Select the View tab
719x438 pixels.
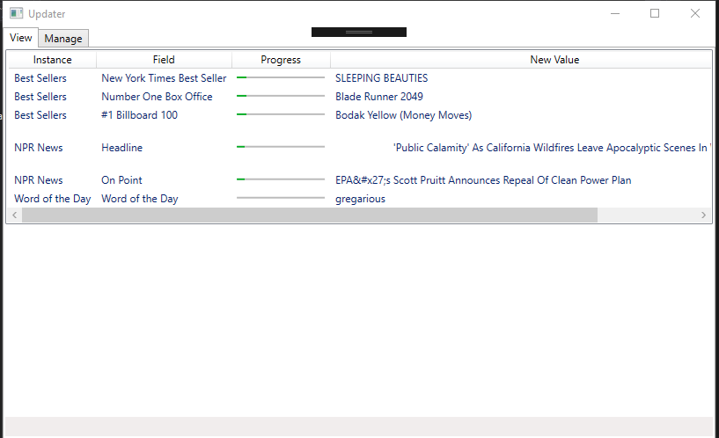[21, 38]
